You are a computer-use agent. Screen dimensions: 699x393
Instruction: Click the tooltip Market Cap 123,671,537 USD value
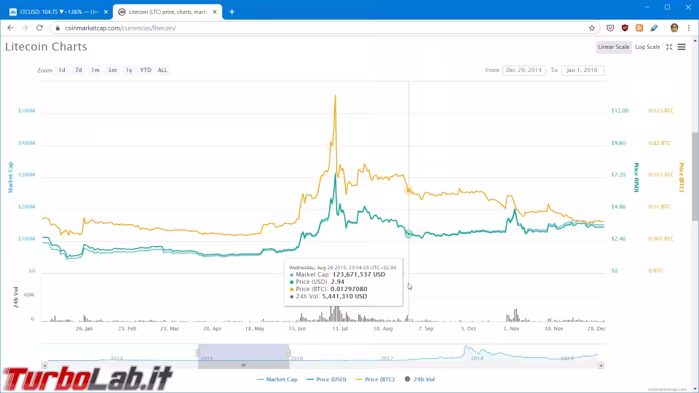click(359, 274)
